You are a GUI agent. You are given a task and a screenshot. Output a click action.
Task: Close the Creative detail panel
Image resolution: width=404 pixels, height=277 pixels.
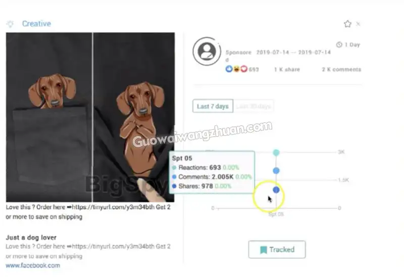click(x=358, y=24)
